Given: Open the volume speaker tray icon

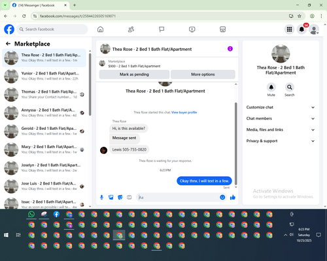Looking at the screenshot, I should 292,235.
